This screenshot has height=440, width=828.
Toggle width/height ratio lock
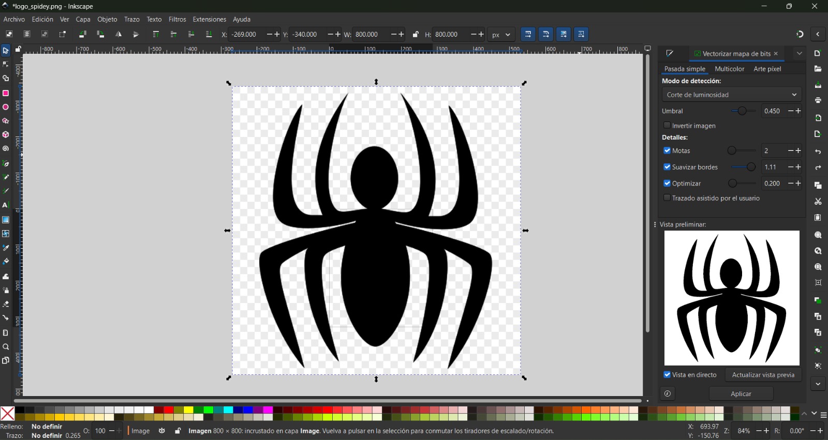(x=416, y=34)
